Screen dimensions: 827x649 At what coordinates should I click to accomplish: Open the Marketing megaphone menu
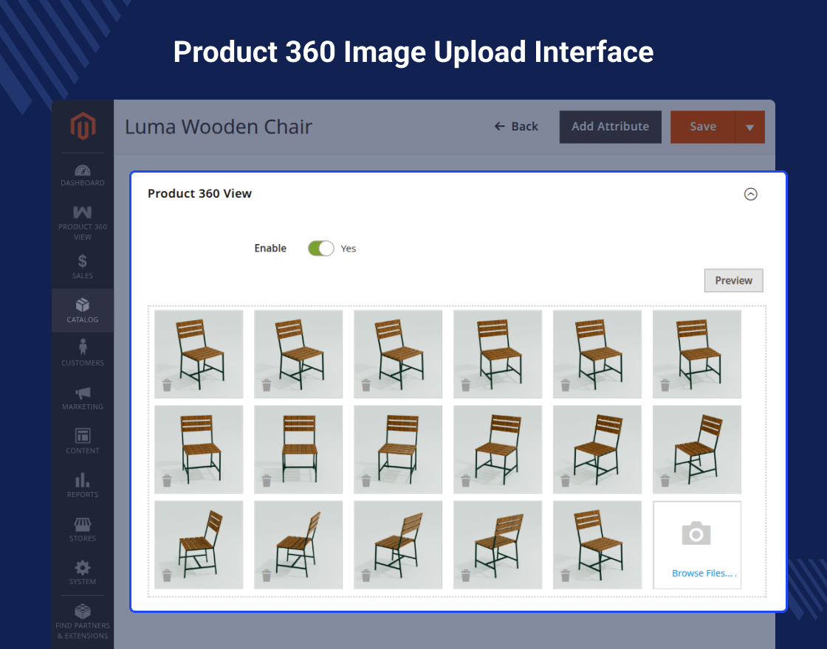[83, 398]
